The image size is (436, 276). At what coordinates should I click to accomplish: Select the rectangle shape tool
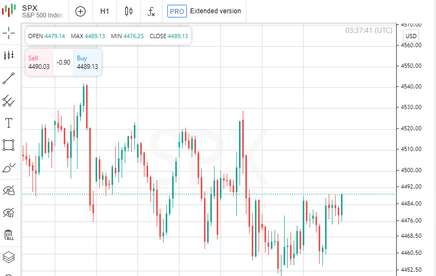(x=9, y=145)
